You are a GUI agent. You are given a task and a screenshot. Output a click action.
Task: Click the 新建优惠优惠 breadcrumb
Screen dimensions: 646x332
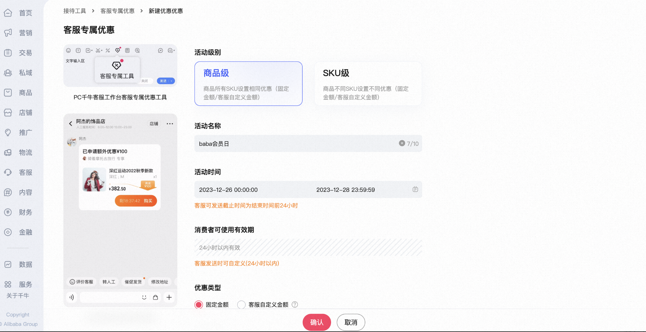[166, 11]
